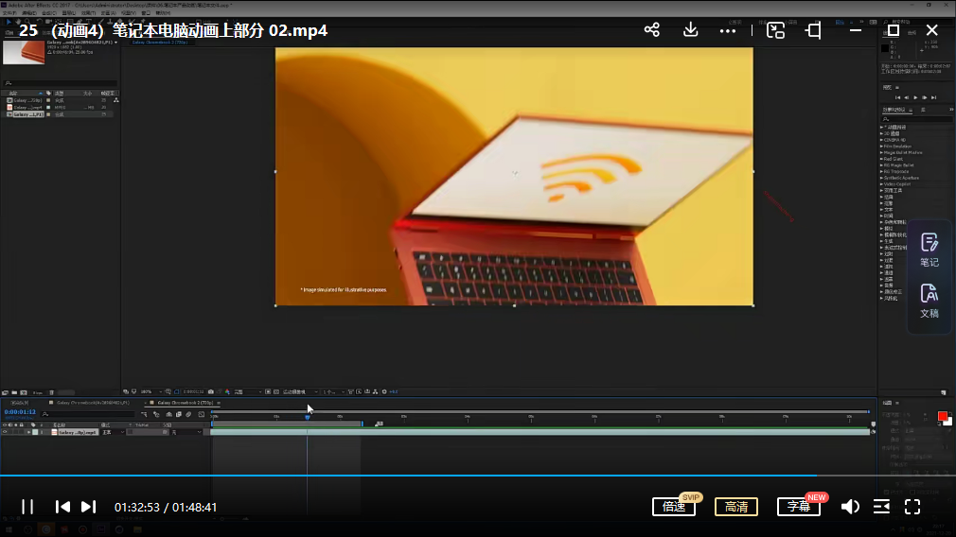This screenshot has height=537, width=956.
Task: Open the 笔记 notes side panel
Action: pos(929,251)
